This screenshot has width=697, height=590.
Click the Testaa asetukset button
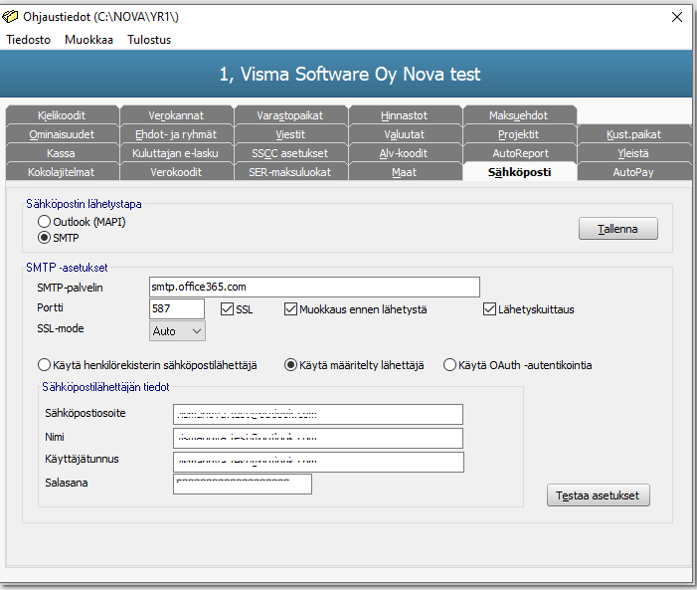coord(598,495)
